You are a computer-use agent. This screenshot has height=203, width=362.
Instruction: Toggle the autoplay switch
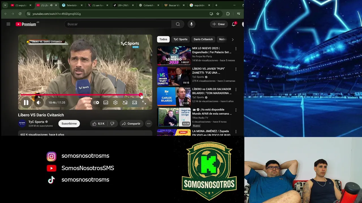pos(96,103)
